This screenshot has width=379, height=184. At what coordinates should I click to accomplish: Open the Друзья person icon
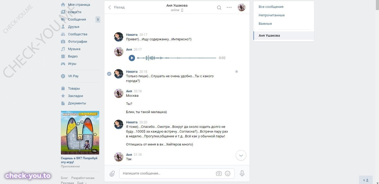(63, 27)
